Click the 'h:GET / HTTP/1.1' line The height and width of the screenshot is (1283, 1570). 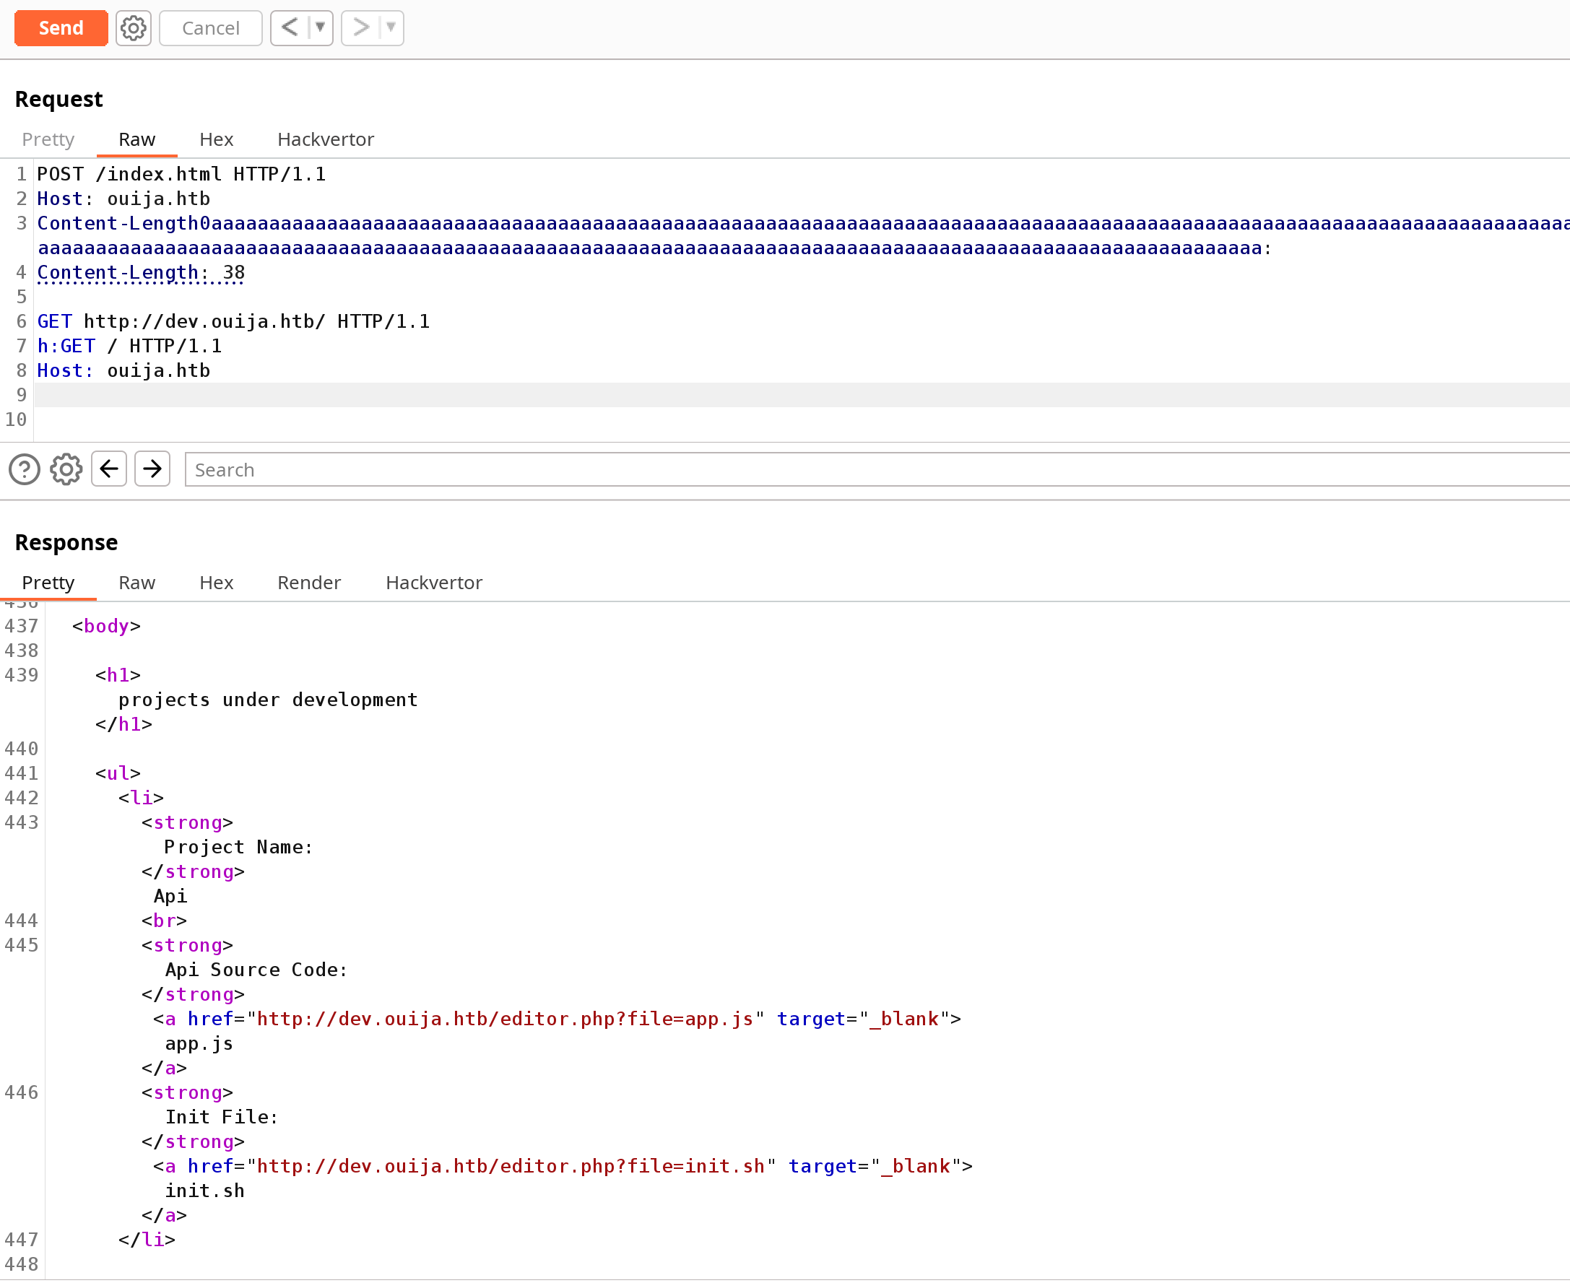[x=129, y=346]
